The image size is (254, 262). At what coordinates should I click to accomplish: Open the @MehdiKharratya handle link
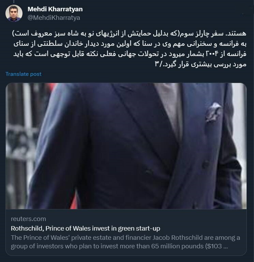coord(54,18)
